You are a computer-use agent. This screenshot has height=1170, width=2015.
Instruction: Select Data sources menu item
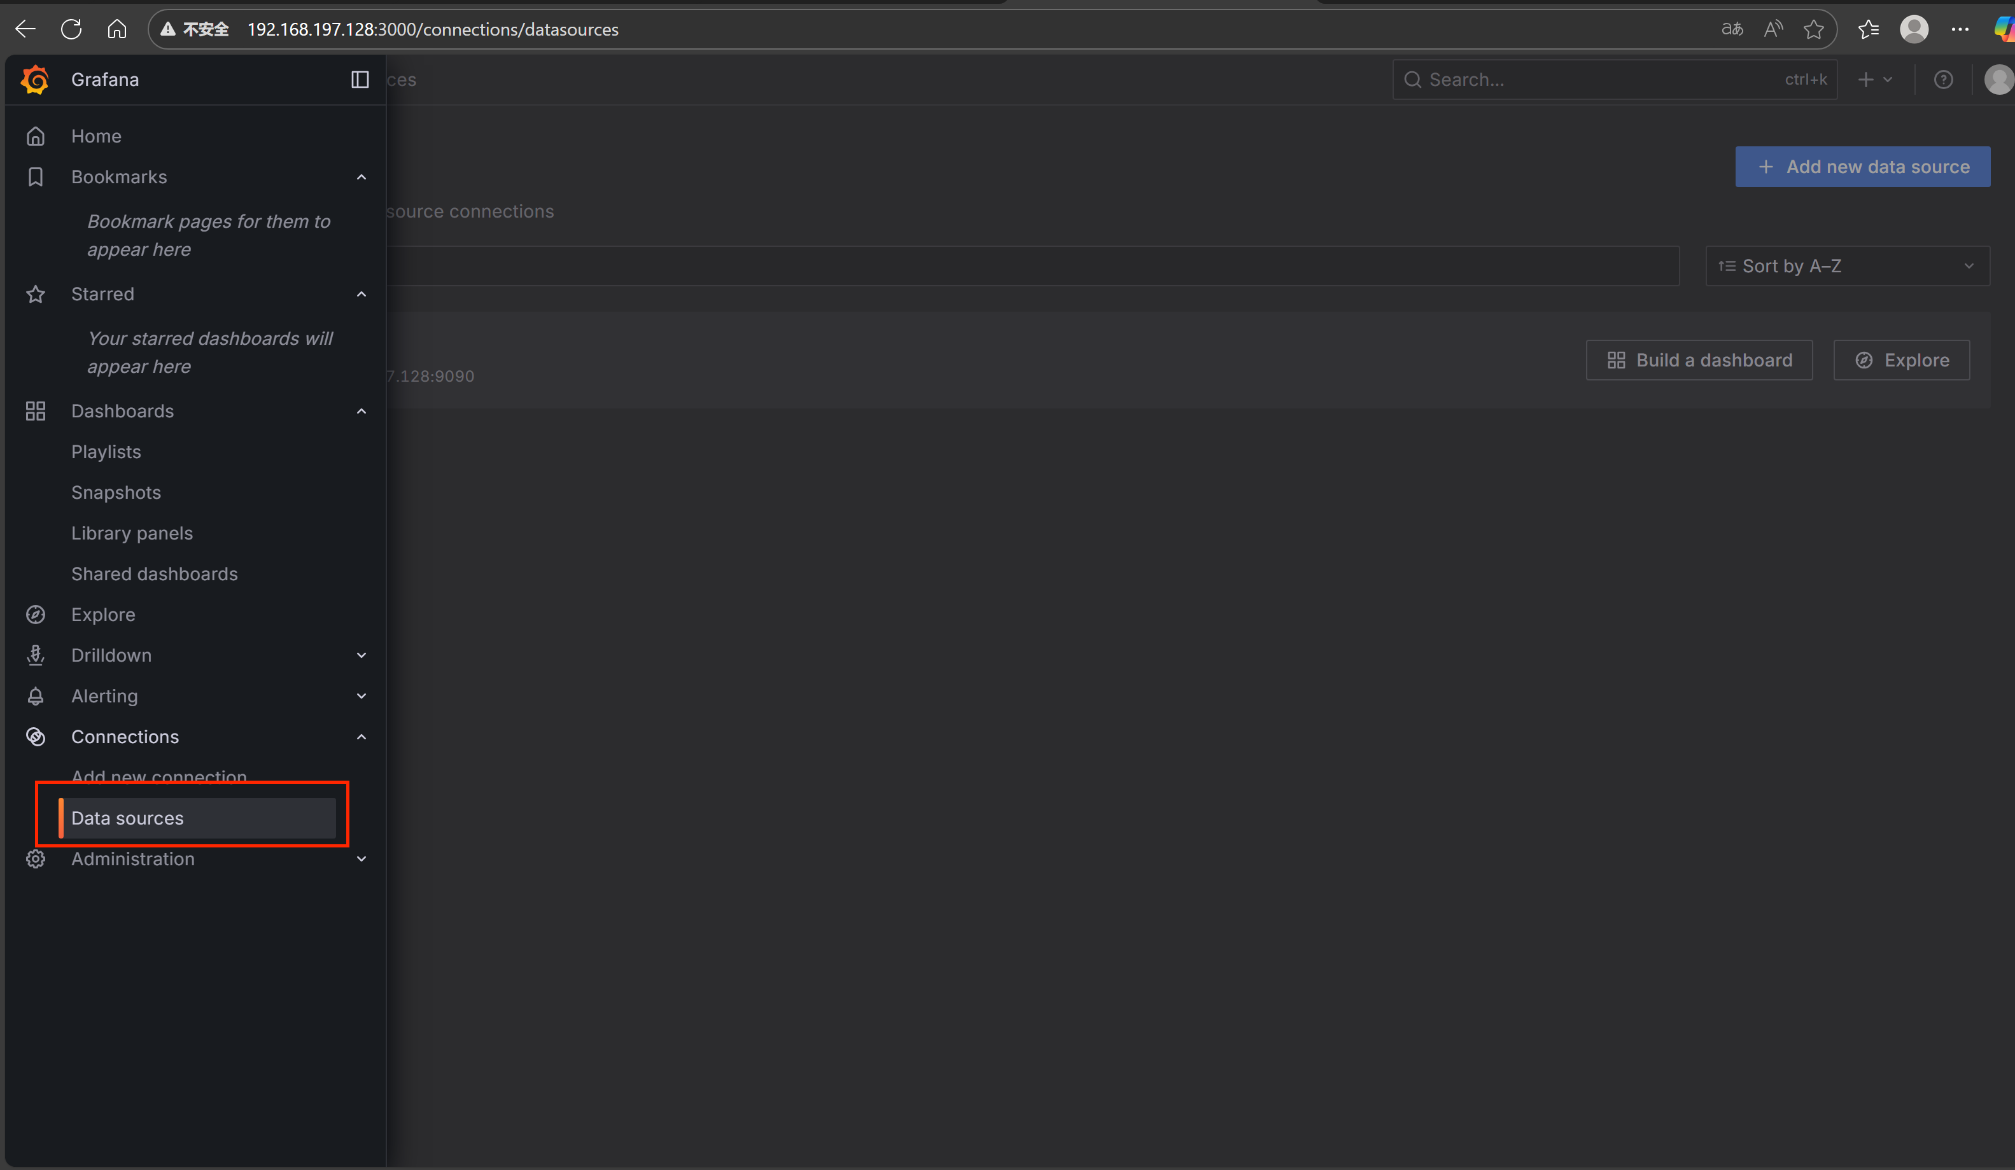(128, 818)
